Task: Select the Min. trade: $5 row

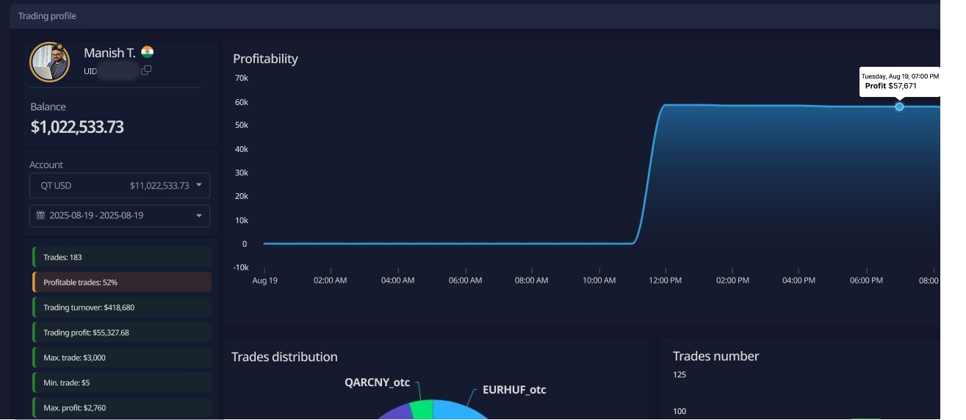Action: [x=122, y=383]
